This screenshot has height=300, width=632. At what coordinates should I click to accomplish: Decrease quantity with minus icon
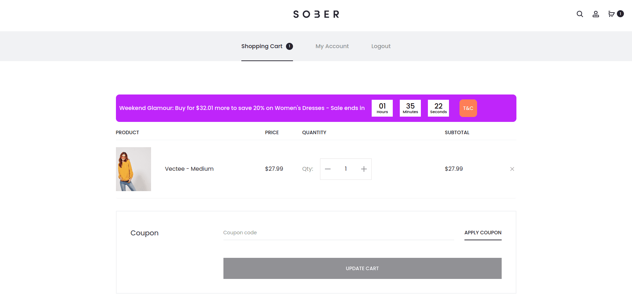click(x=328, y=169)
